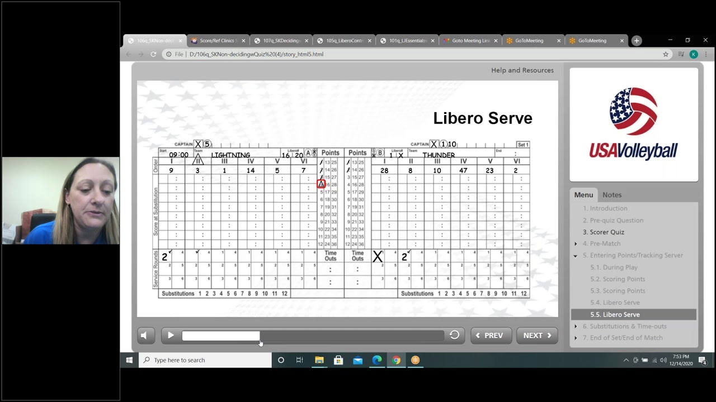The image size is (716, 402).
Task: Open Google Chrome from the taskbar
Action: (x=396, y=360)
